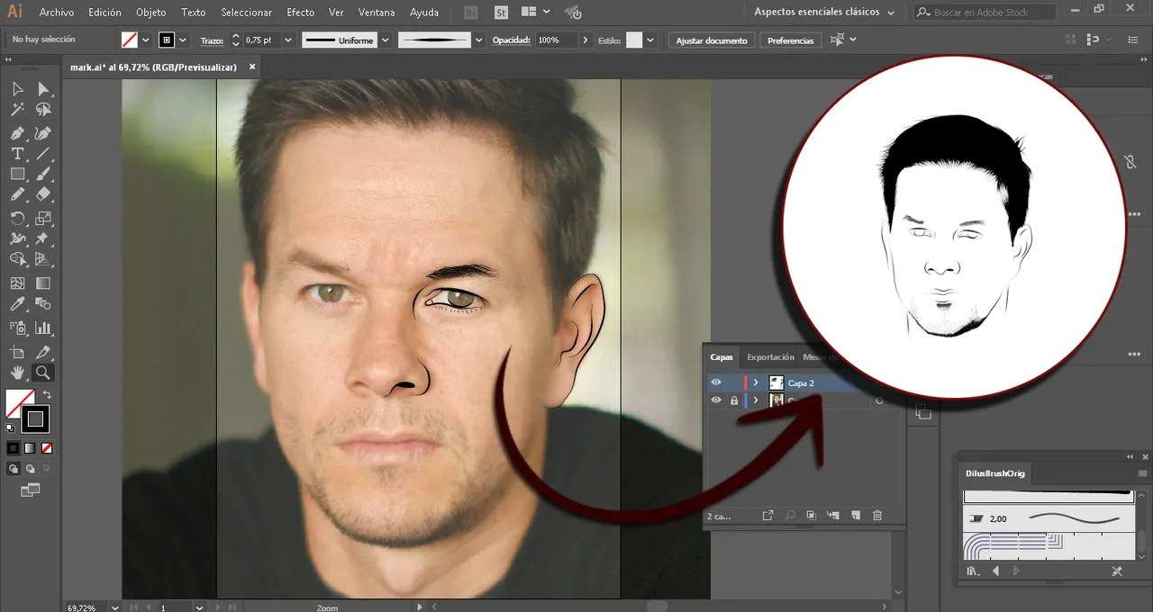The image size is (1153, 612).
Task: Select the Eyedropper tool
Action: [17, 305]
